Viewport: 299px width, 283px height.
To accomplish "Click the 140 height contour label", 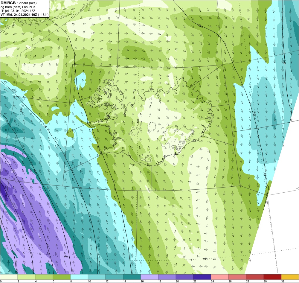I will [29, 249].
